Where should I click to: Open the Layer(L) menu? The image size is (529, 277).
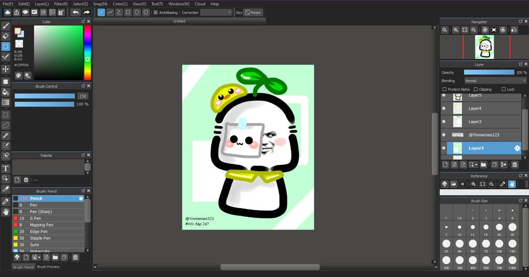pos(42,4)
